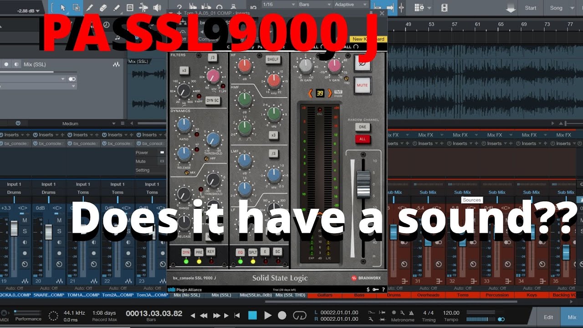
Task: Click the Random Channel ONE button
Action: click(363, 128)
